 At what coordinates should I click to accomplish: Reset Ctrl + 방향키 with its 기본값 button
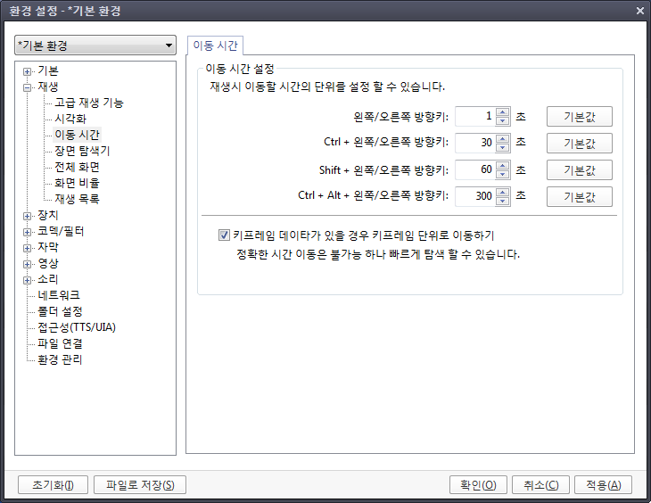[x=579, y=144]
